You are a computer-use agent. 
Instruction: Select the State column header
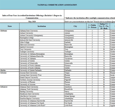(x=10, y=26)
